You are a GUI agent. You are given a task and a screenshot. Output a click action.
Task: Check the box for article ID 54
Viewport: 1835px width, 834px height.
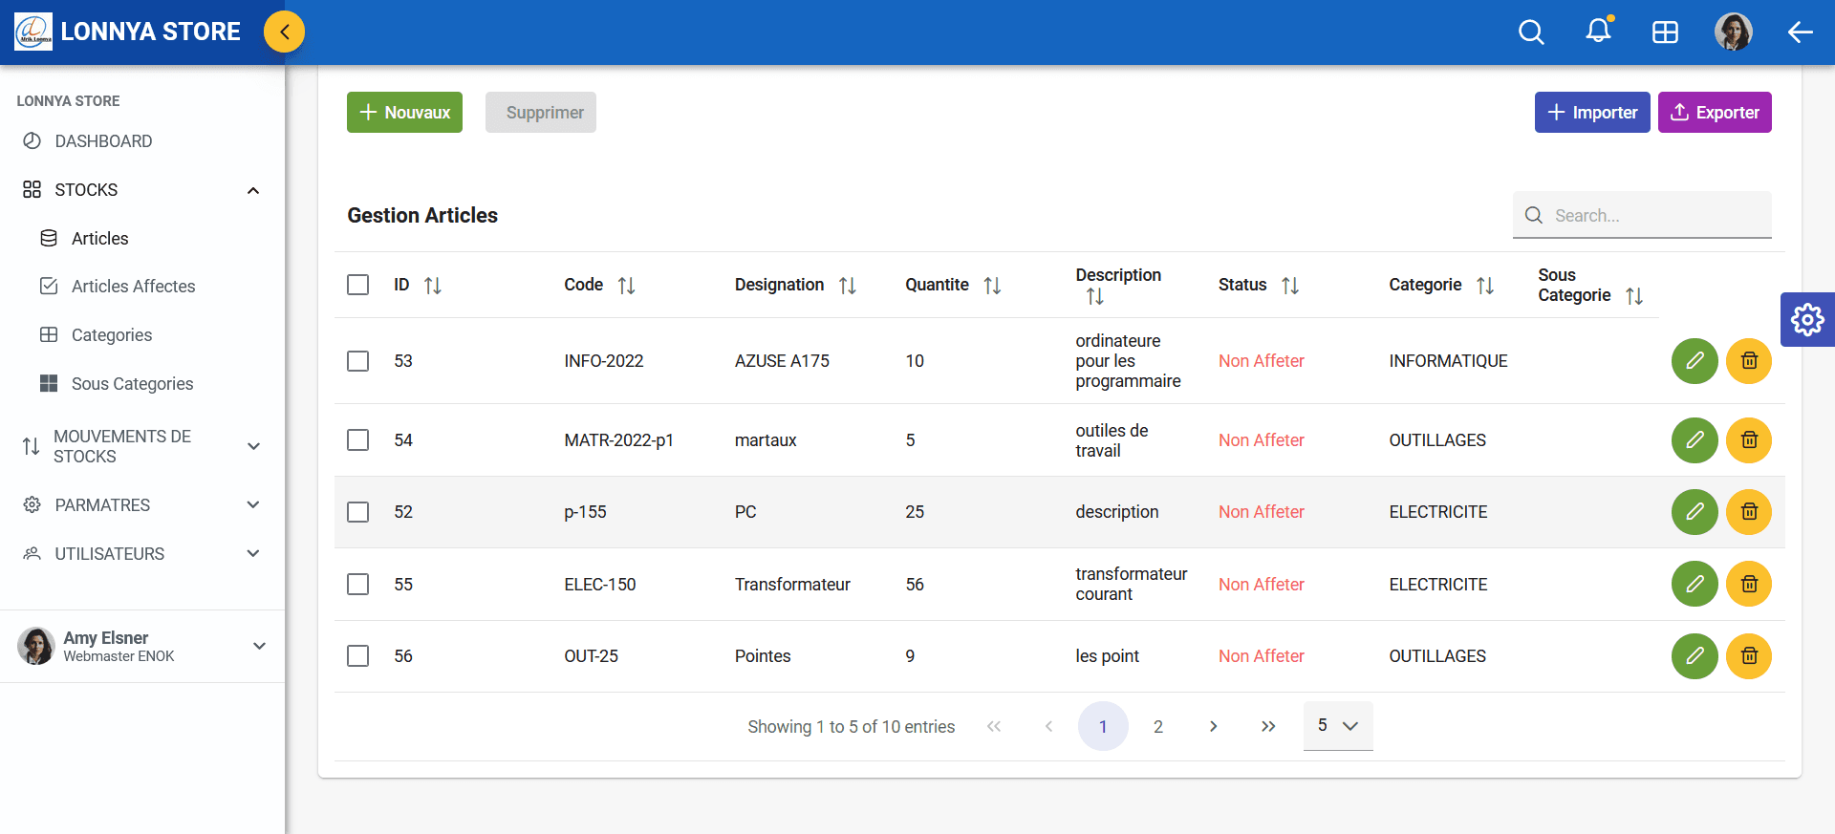[x=358, y=440]
